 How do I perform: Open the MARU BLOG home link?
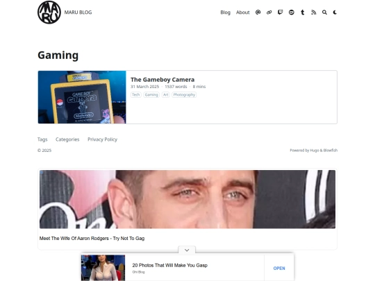click(x=78, y=12)
